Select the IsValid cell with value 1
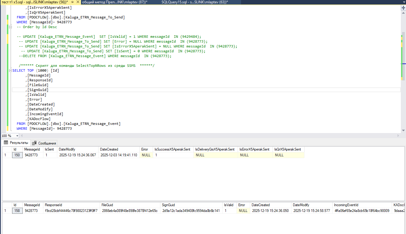The width and height of the screenshot is (406, 234). pos(230,211)
